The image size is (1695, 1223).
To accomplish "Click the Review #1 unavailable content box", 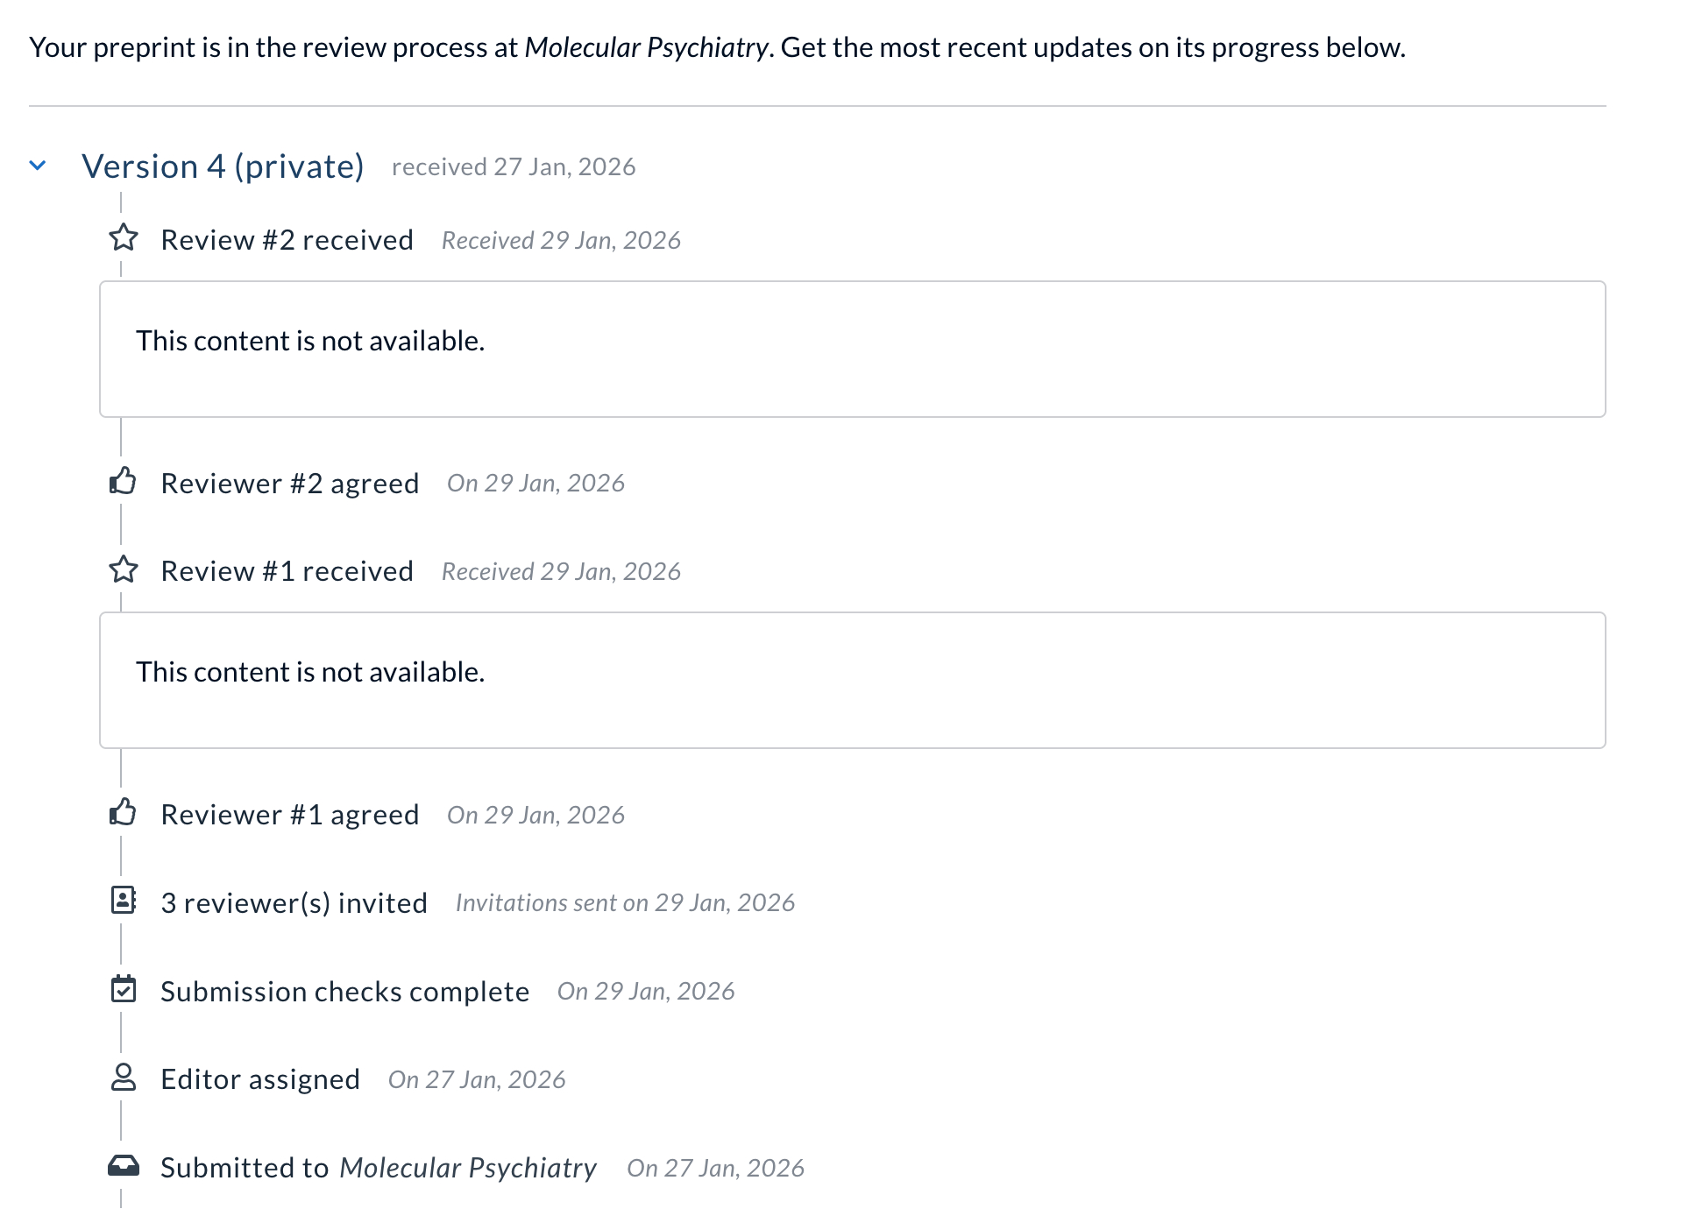I will (x=852, y=680).
